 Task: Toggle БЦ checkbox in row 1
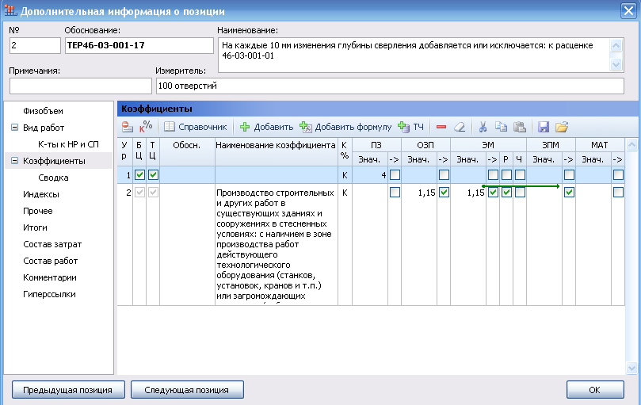140,174
